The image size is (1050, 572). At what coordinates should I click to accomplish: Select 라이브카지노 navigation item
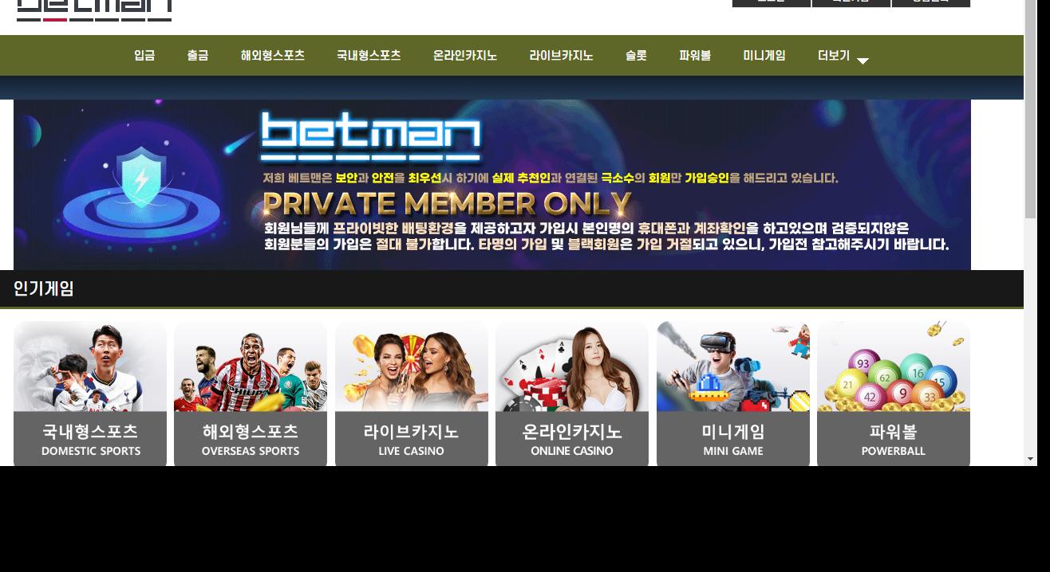tap(561, 56)
